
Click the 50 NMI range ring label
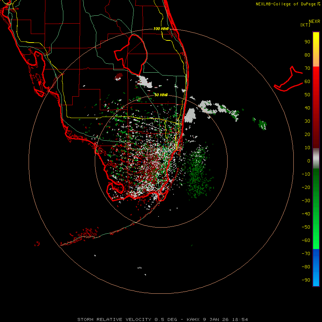pos(161,95)
